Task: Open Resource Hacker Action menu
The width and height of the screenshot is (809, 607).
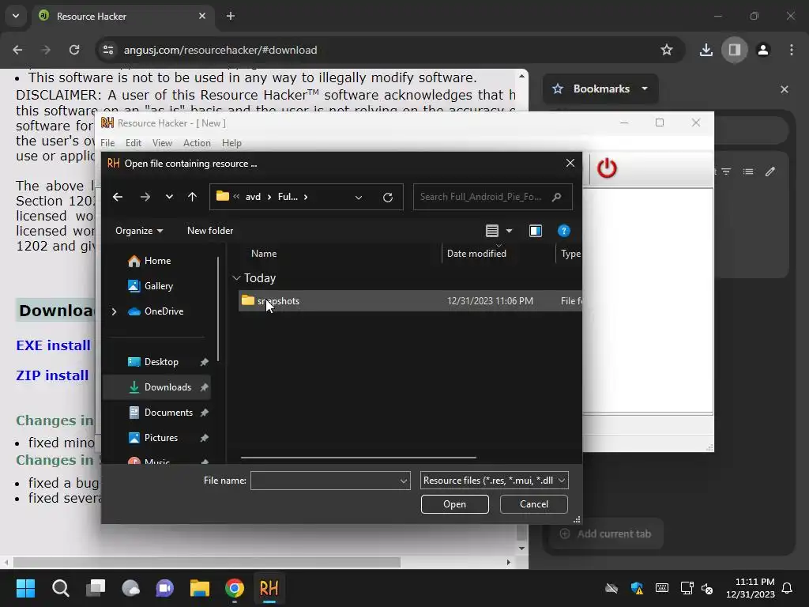Action: pos(197,143)
